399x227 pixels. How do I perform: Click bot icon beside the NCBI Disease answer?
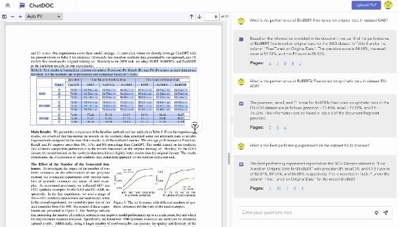pyautogui.click(x=241, y=165)
